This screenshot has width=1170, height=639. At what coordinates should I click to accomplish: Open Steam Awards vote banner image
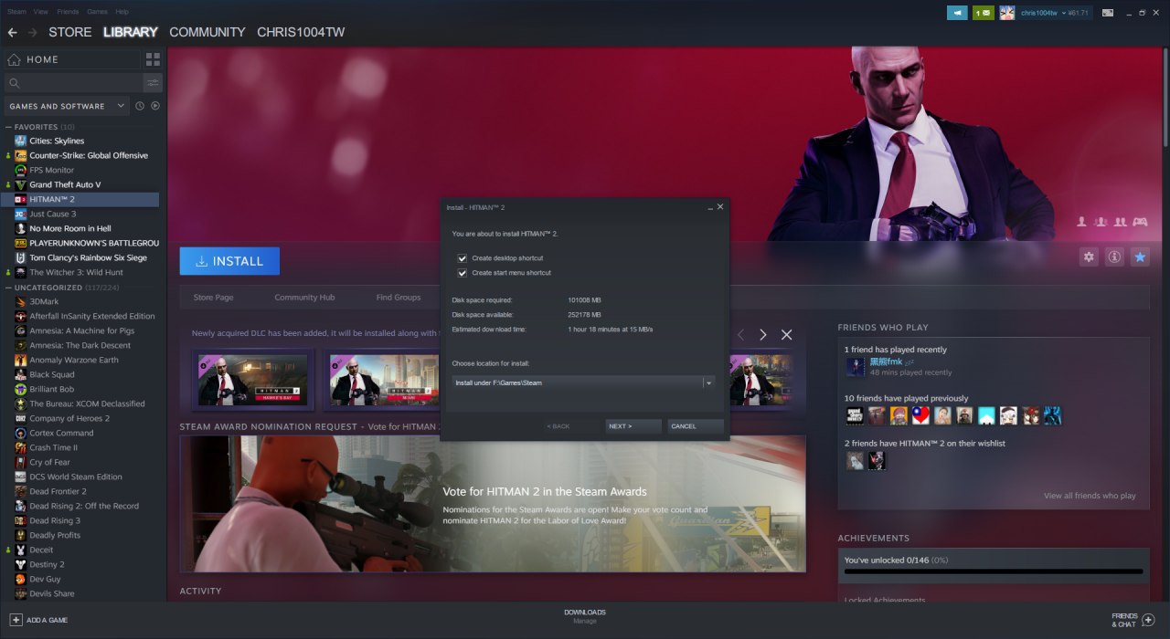click(493, 504)
